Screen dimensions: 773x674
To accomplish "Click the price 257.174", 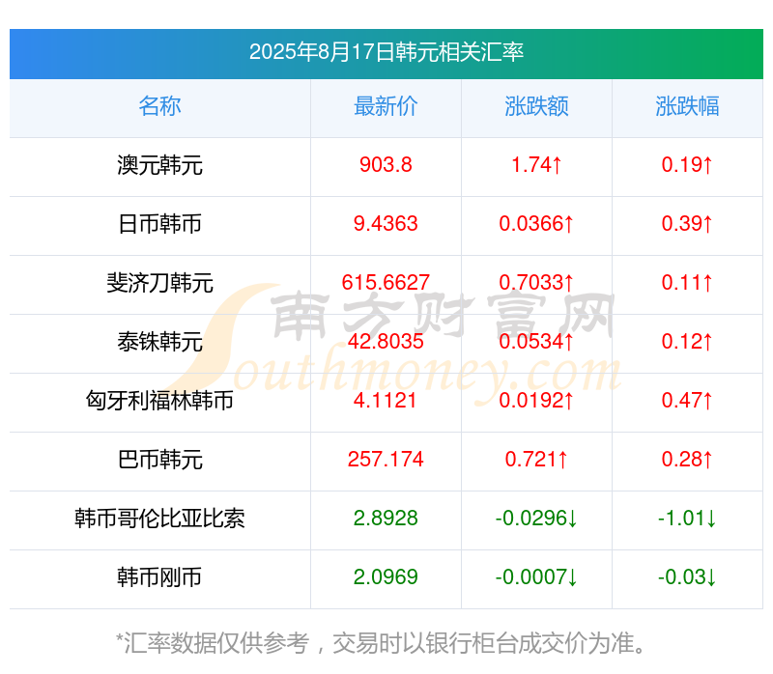I will 386,460.
